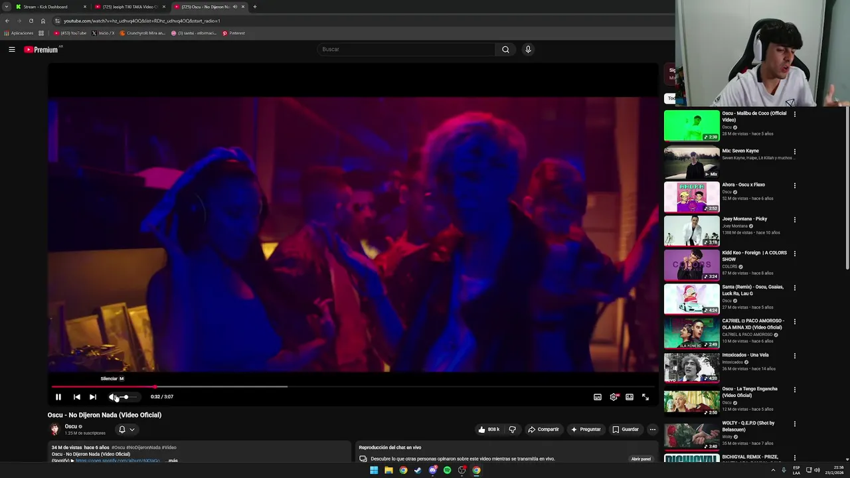Go to YouTube Premium home logo
This screenshot has width=850, height=478.
tap(42, 49)
